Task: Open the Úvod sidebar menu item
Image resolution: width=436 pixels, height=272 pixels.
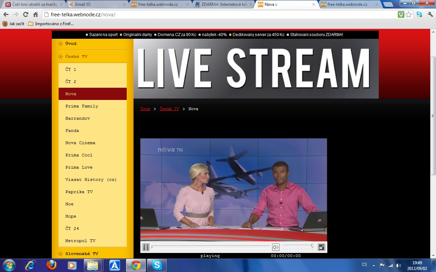Action: pyautogui.click(x=71, y=44)
